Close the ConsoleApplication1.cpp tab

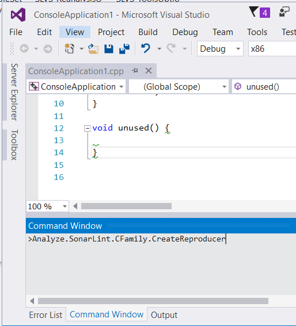click(x=149, y=71)
